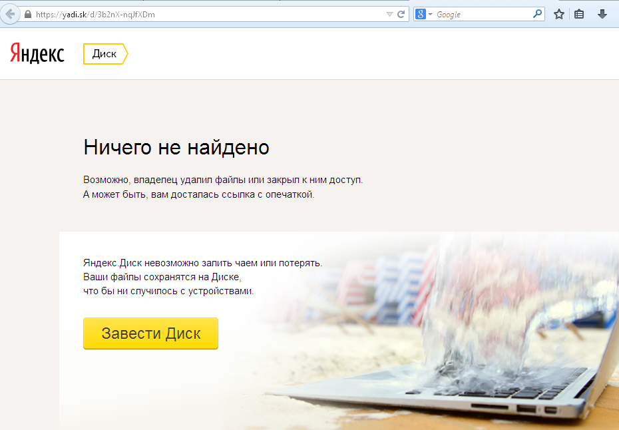This screenshot has height=430, width=619.
Task: Click the text about owner deleting files
Action: click(x=223, y=180)
